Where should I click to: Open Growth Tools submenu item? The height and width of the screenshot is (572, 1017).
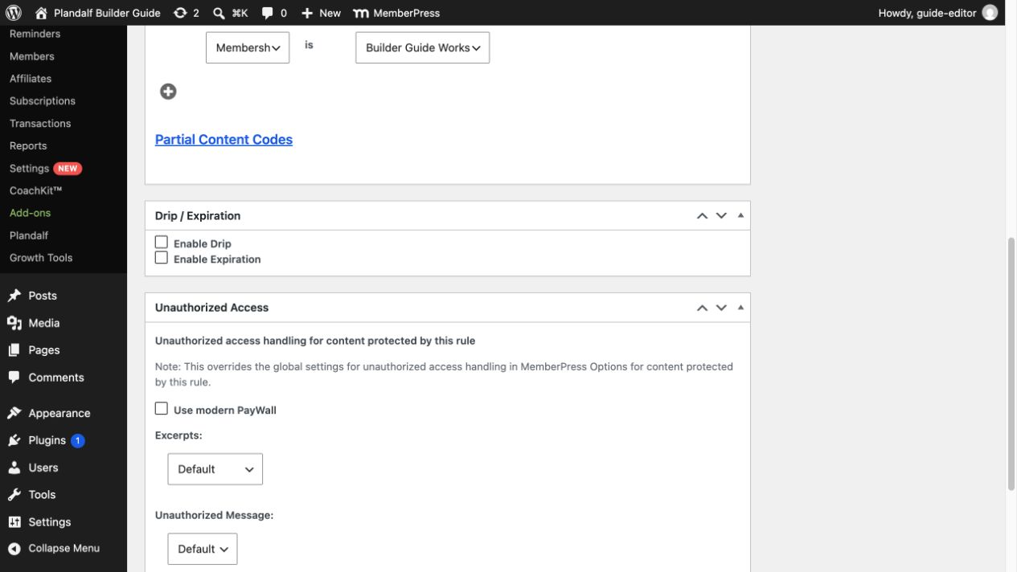pyautogui.click(x=41, y=258)
